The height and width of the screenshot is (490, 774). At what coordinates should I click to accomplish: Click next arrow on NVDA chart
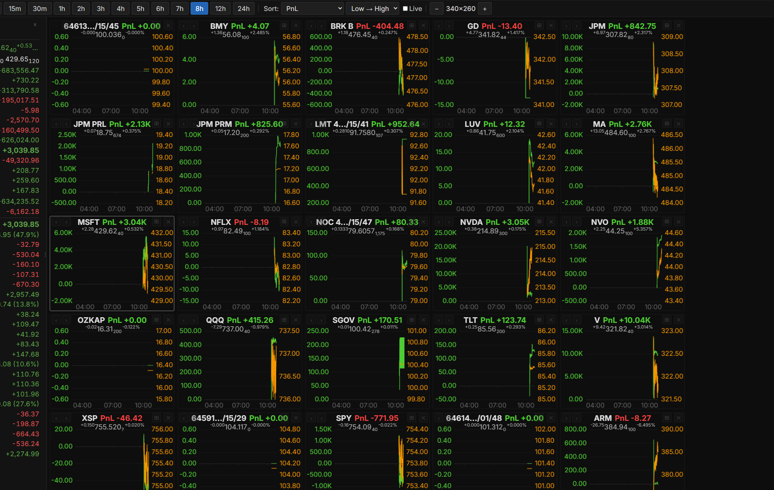pos(449,222)
